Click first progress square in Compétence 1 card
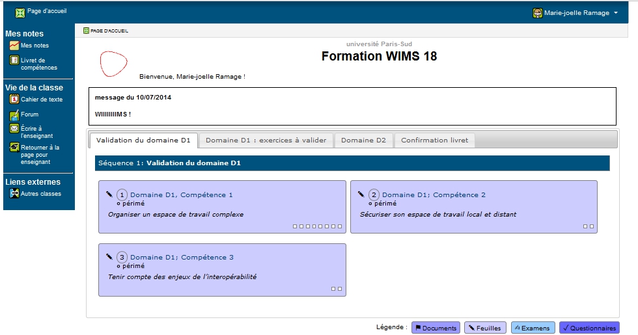 pyautogui.click(x=294, y=226)
